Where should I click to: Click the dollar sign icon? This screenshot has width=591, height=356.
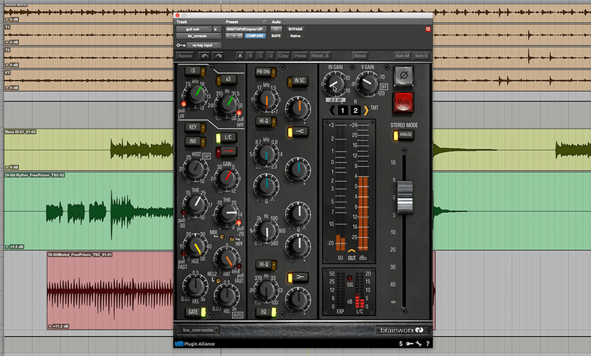coord(401,344)
